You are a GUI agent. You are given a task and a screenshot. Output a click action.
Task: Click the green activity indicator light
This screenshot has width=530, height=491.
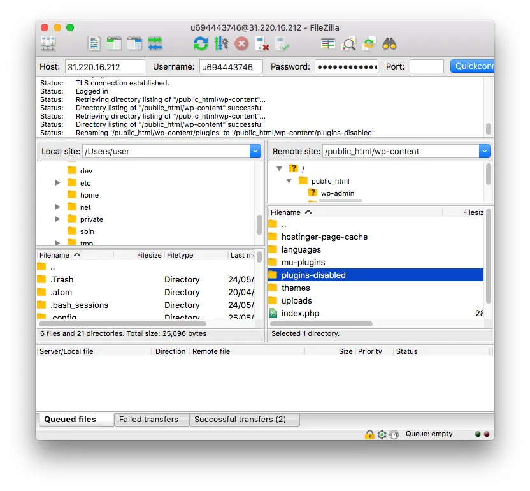point(478,434)
